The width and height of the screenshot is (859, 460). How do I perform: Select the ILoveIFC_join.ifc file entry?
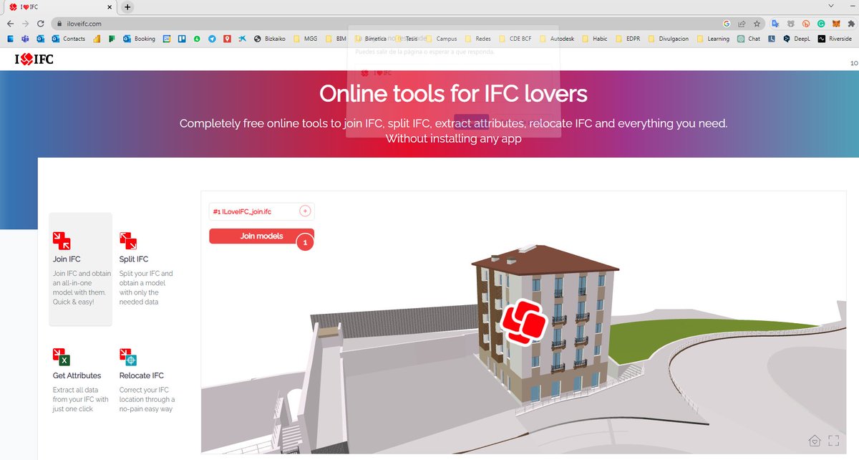point(261,211)
